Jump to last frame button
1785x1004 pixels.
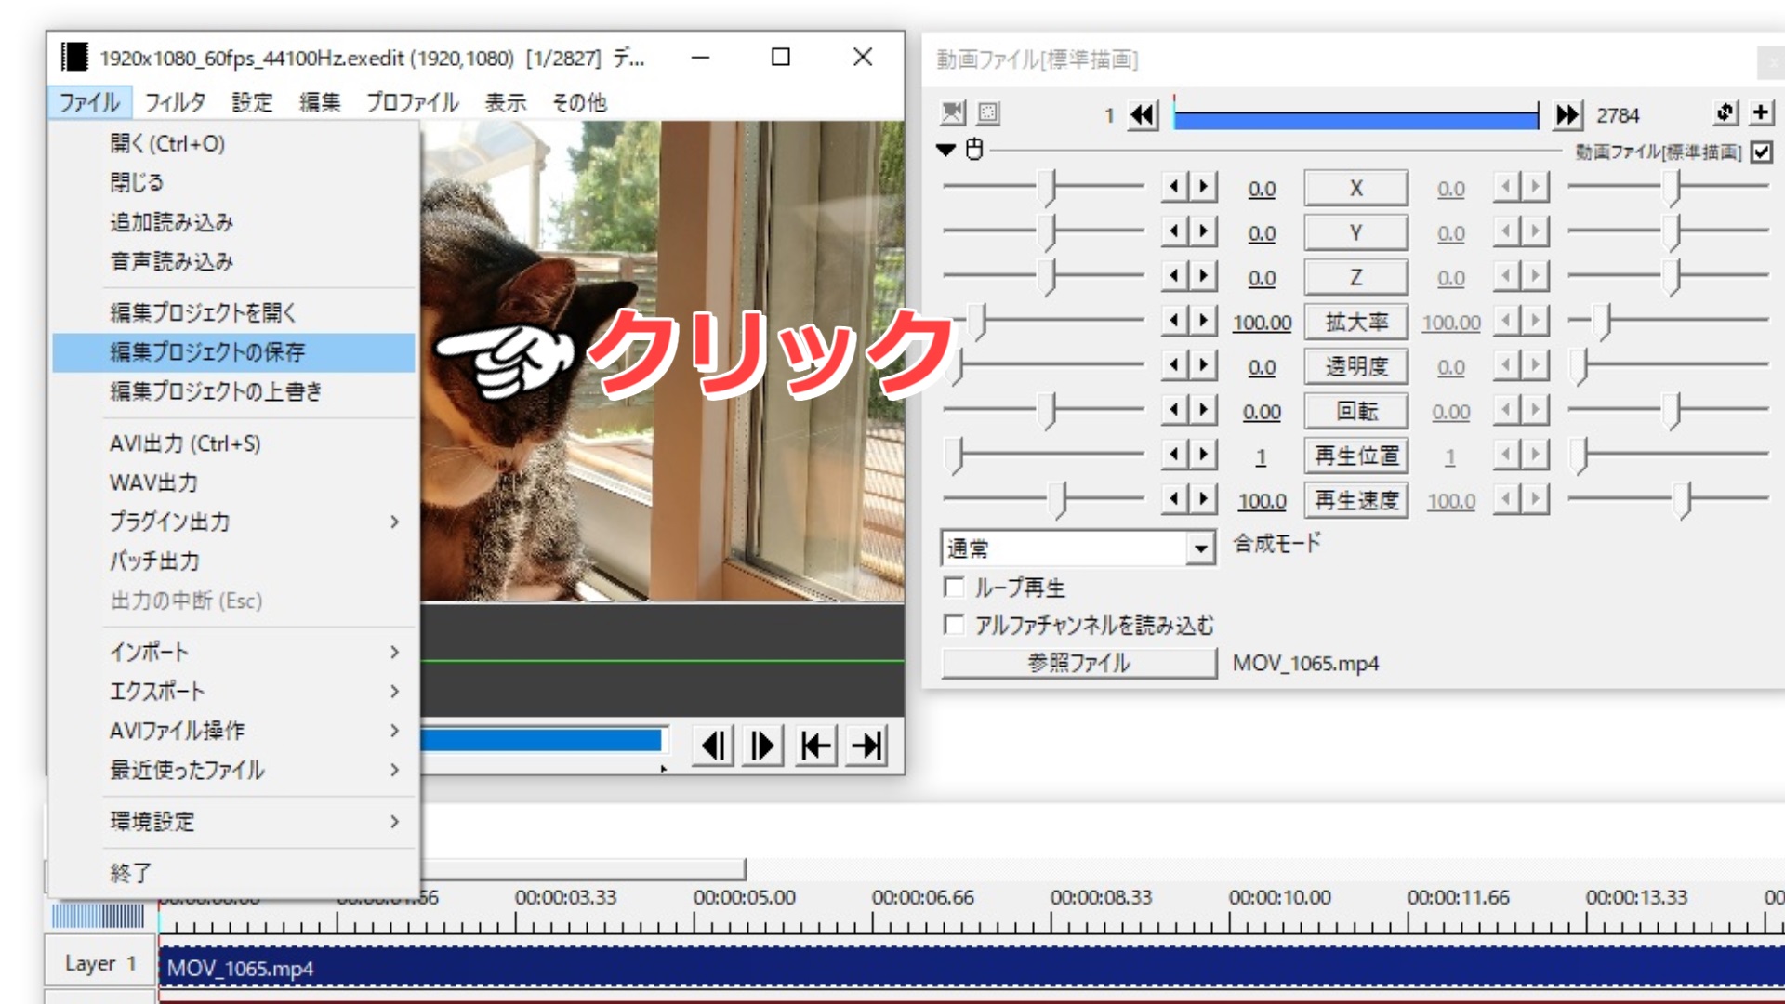(x=867, y=746)
